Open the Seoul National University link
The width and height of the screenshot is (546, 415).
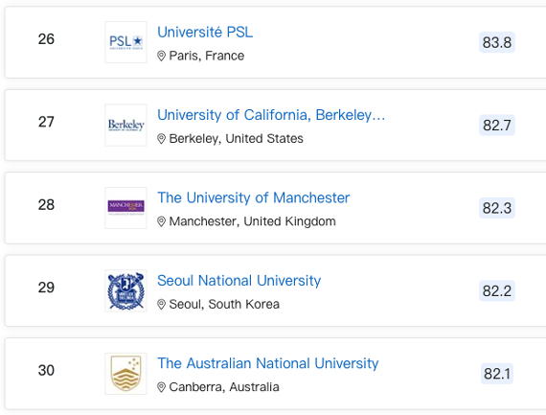point(239,281)
